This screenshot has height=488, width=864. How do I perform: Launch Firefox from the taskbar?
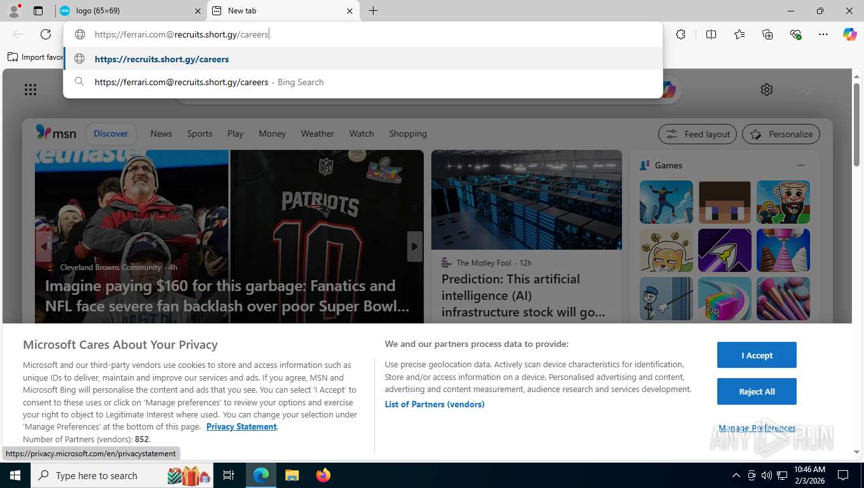tap(323, 475)
